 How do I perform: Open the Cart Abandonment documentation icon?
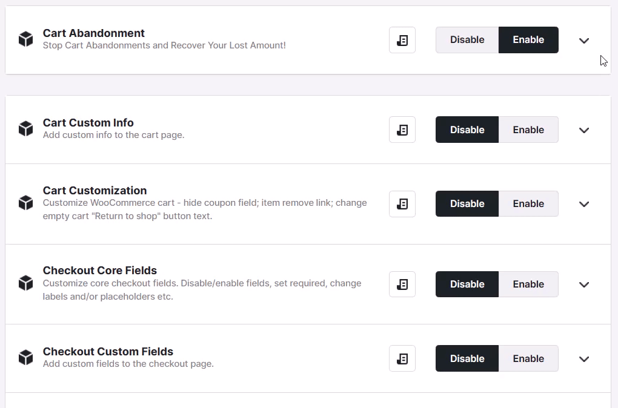pyautogui.click(x=402, y=40)
